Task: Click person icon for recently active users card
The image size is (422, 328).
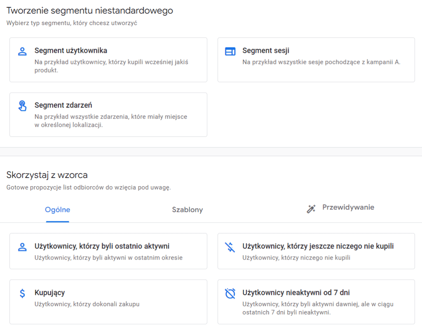Action: point(22,247)
